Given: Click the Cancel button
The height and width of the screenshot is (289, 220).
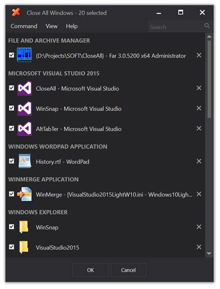Looking at the screenshot, I should coord(129,270).
